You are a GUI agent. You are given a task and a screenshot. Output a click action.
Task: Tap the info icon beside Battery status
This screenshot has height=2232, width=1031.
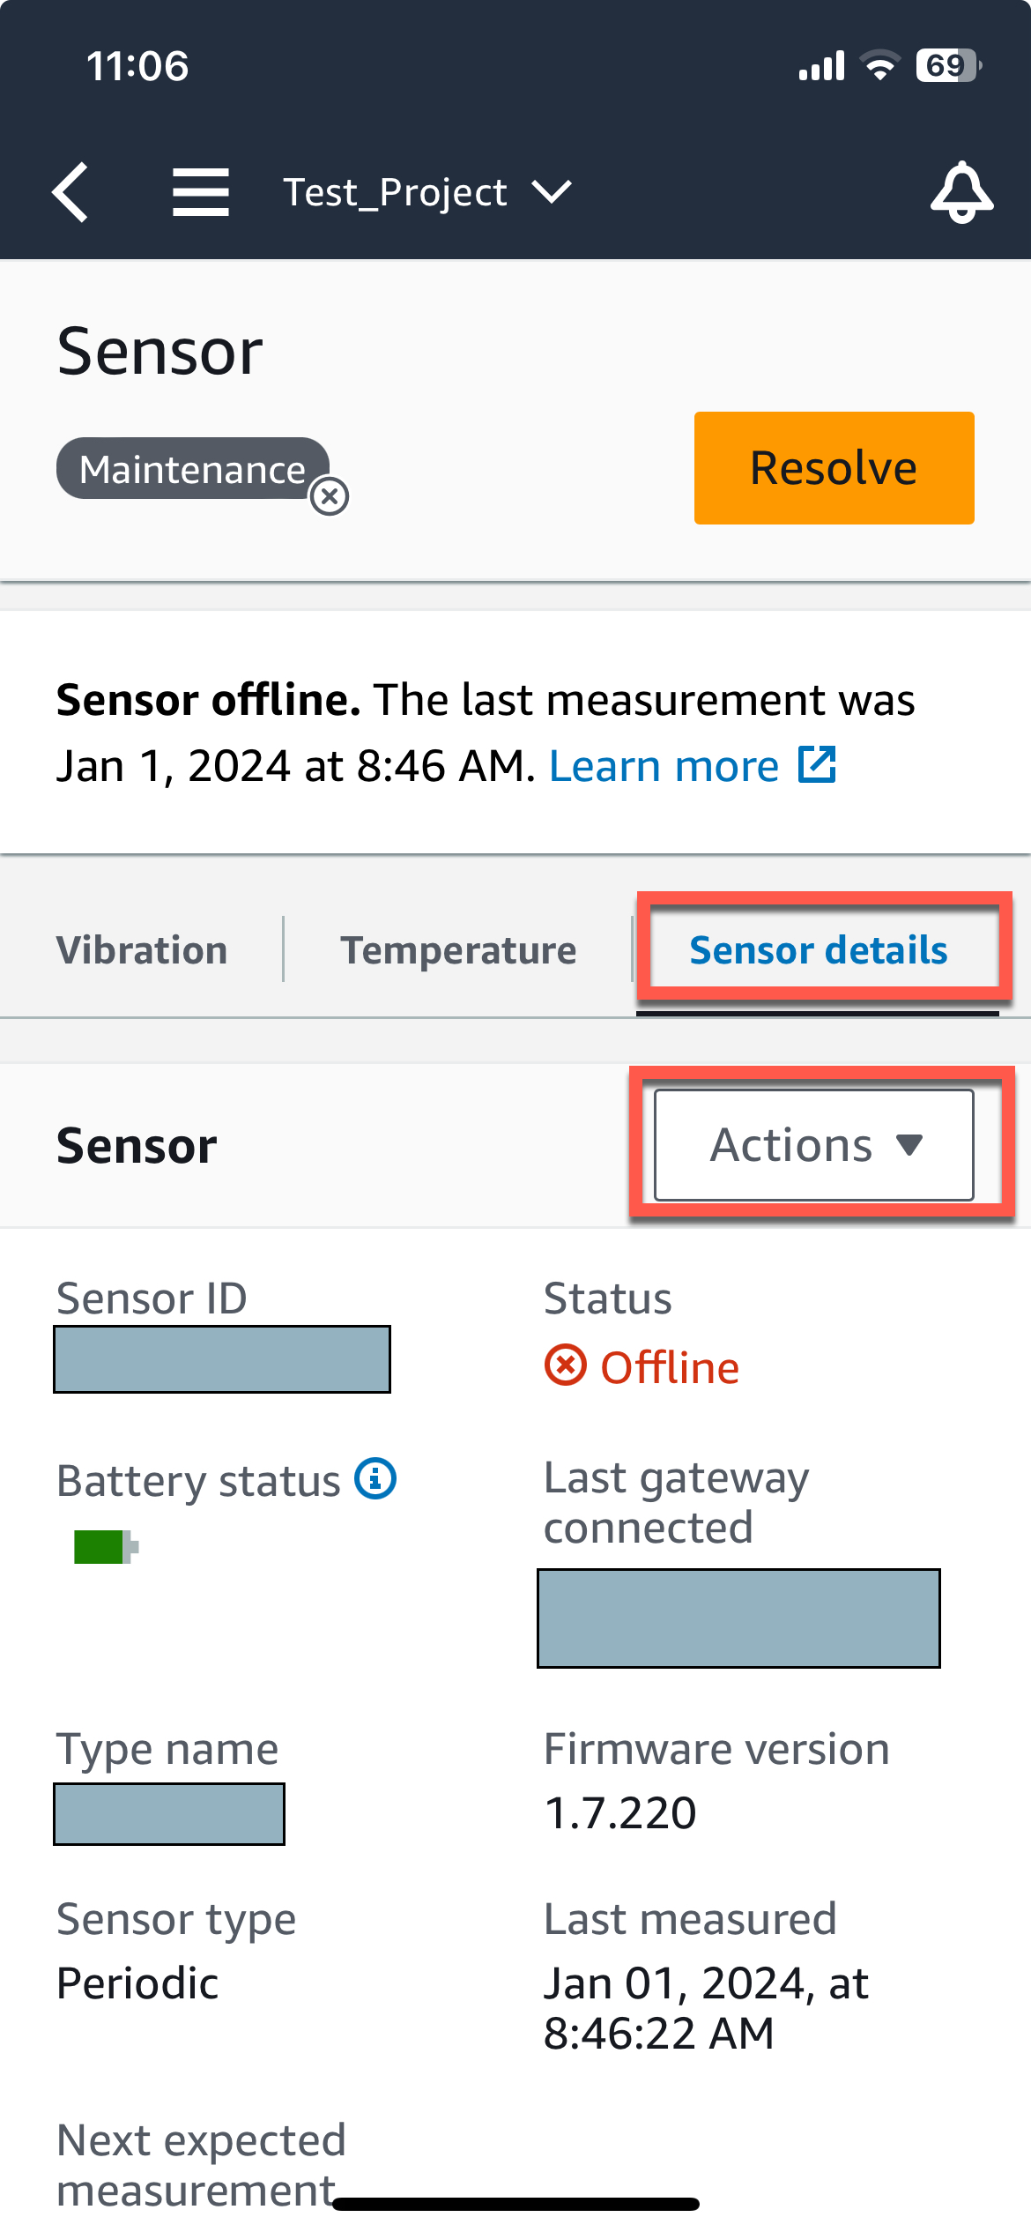tap(375, 1479)
